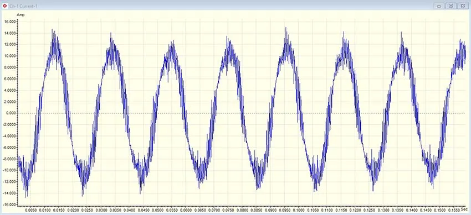Click the 10.000 y-axis label
Viewport: 471px width, 215px height.
(x=9, y=56)
